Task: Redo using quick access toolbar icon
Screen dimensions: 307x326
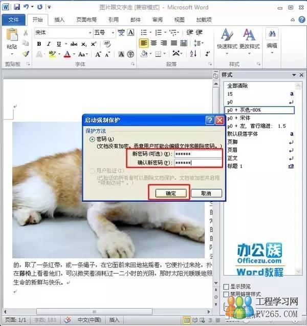Action: [x=39, y=7]
